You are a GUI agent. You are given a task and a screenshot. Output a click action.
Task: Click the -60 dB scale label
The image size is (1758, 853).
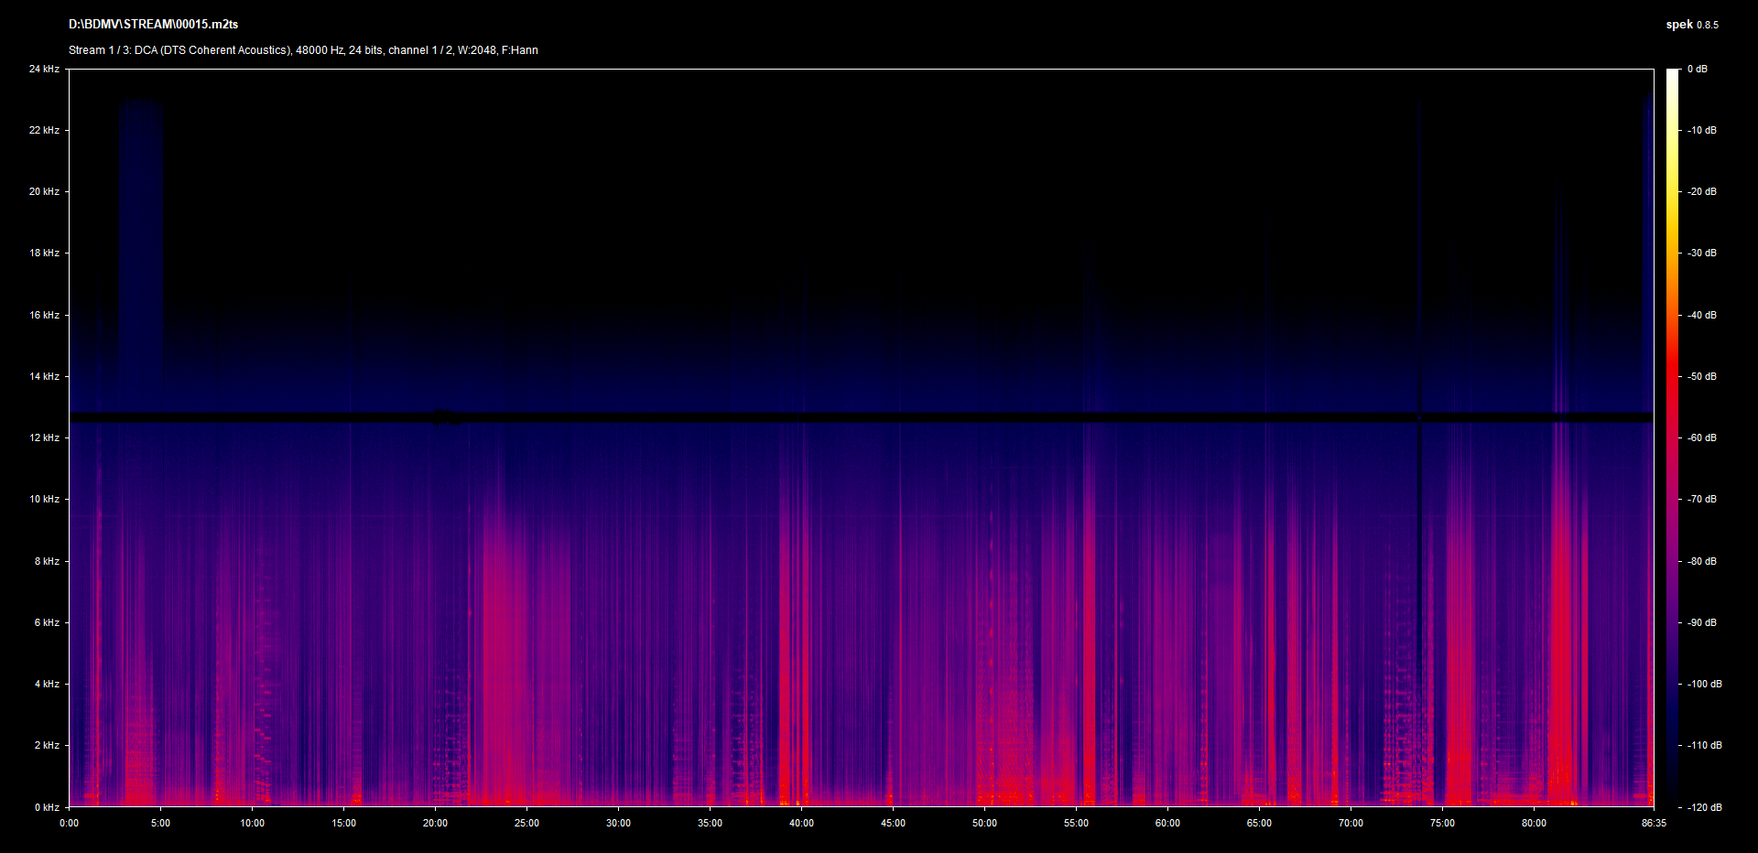(1702, 437)
